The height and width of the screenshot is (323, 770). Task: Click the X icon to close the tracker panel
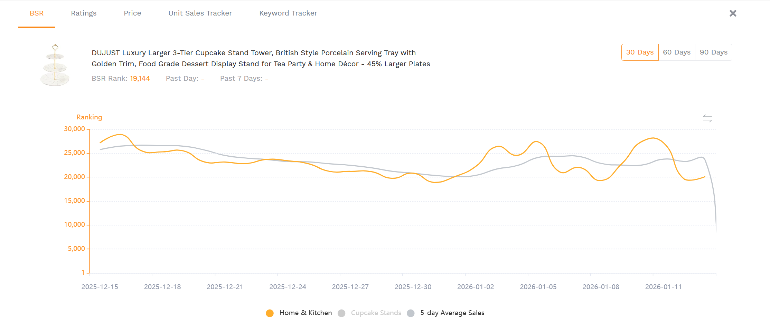pos(732,13)
